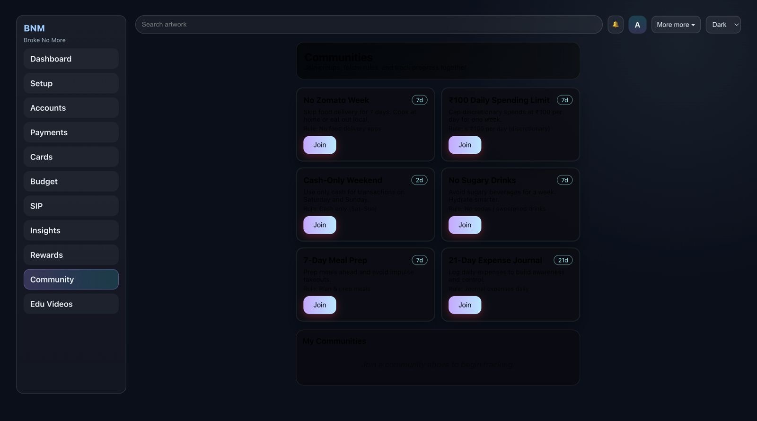Join the ₹100 Daily Spending Limit challenge

(x=465, y=145)
